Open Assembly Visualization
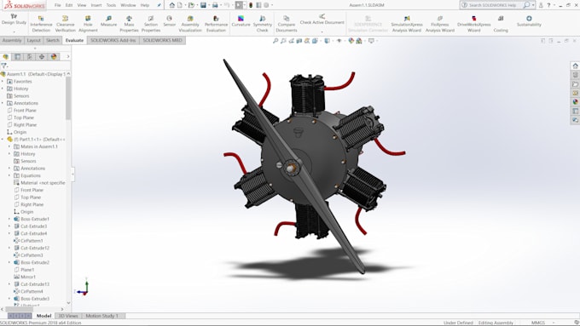580x326 pixels. [190, 24]
